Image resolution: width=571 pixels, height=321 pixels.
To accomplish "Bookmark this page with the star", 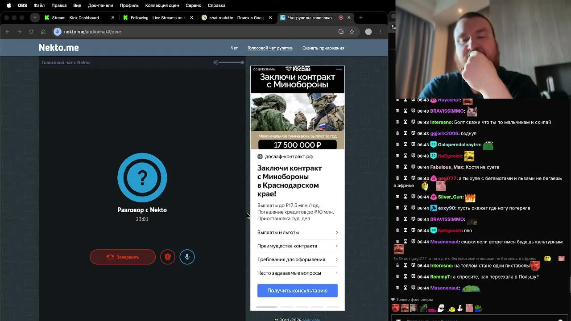I will pyautogui.click(x=352, y=32).
